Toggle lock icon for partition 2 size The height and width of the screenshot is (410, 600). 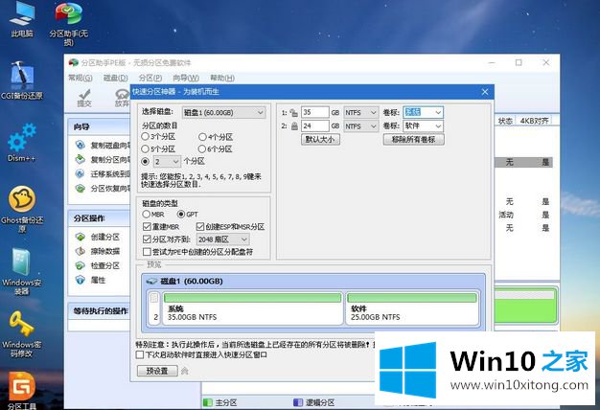tap(294, 125)
